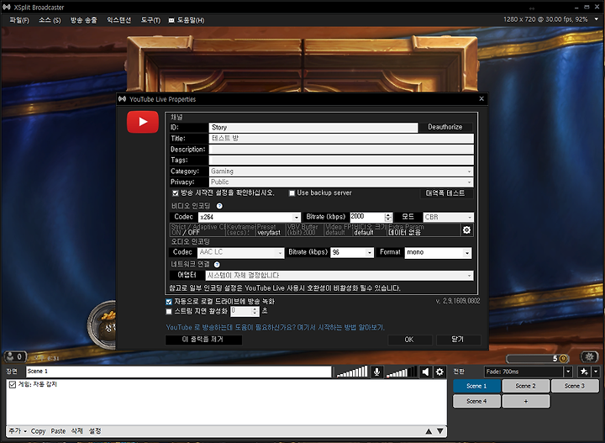This screenshot has width=605, height=443.
Task: Expand the arrow beside the transition star icon
Action: pyautogui.click(x=596, y=372)
